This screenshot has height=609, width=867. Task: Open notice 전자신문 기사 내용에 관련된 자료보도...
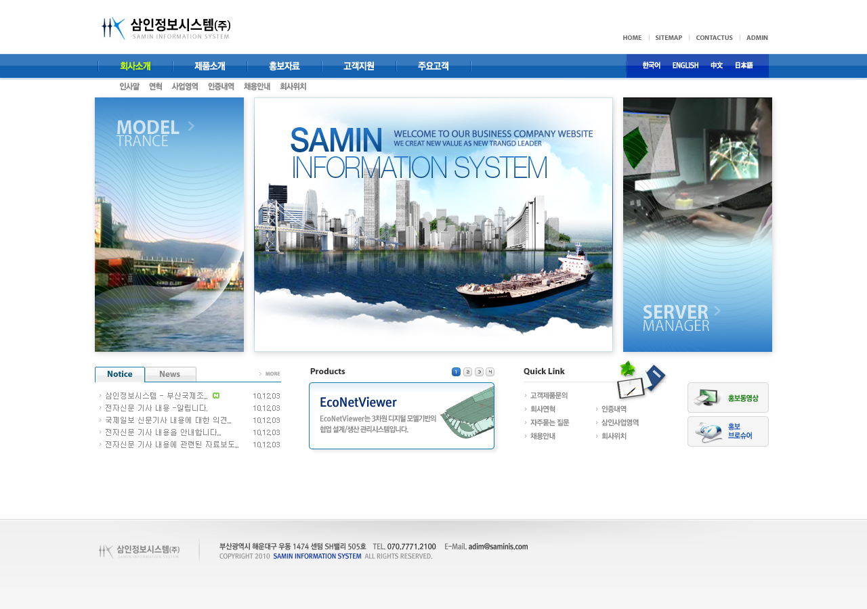click(172, 445)
